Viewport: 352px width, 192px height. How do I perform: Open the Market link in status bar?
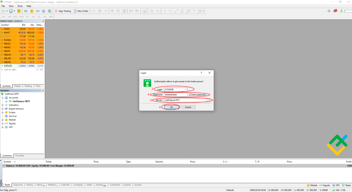pos(312,185)
